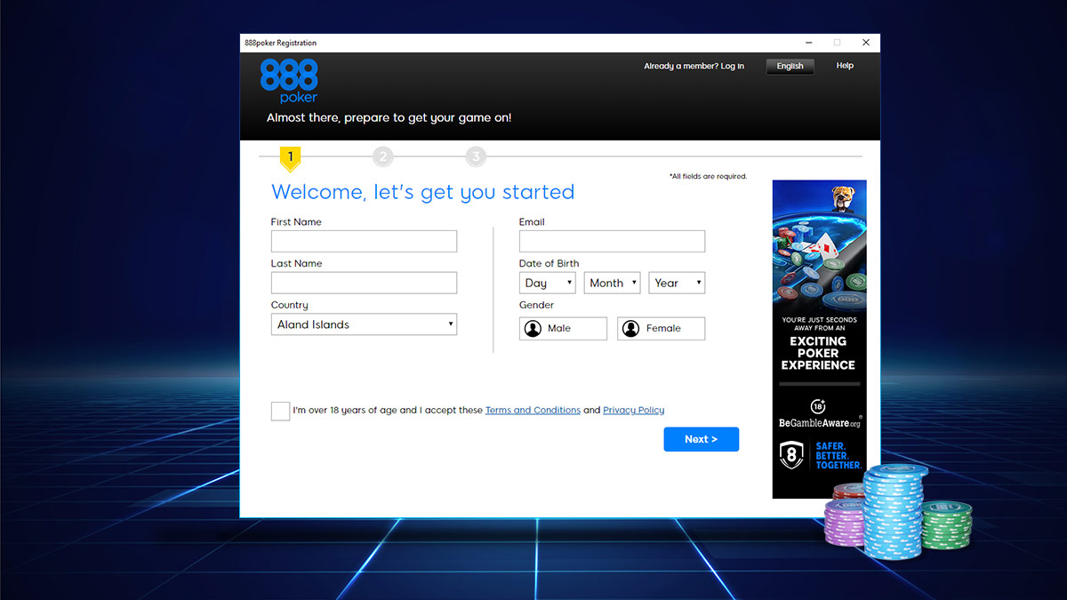The image size is (1067, 600).
Task: Select the Male gender avatar icon
Action: coord(533,328)
